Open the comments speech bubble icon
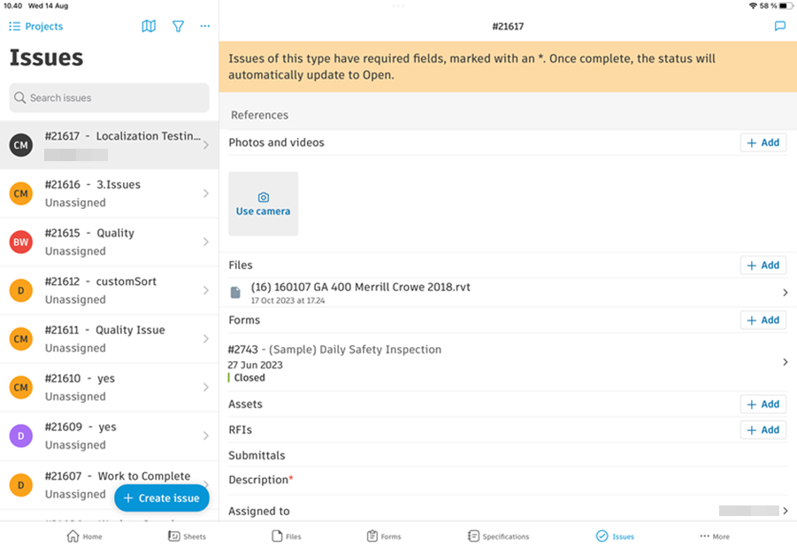 [779, 26]
